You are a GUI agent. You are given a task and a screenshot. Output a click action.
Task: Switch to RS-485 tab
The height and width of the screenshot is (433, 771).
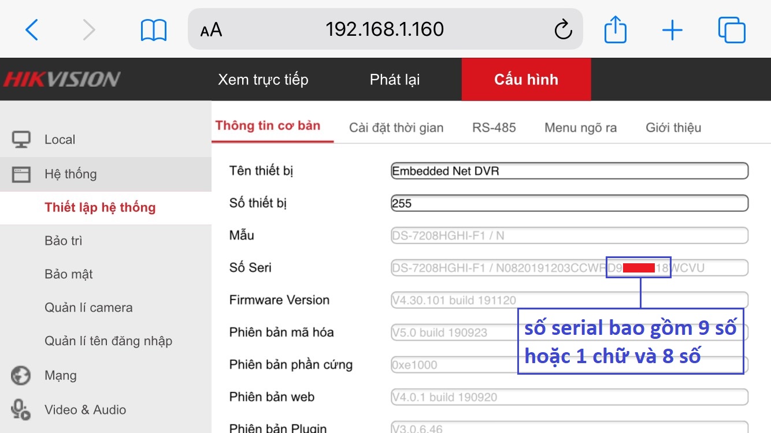[x=494, y=128]
